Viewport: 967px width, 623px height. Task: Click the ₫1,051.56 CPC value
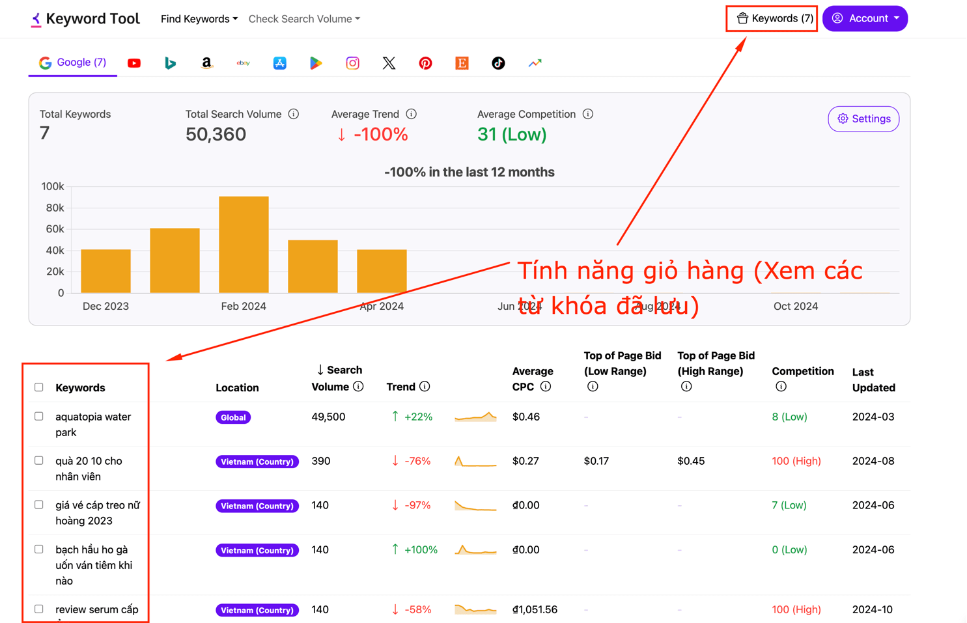tap(535, 609)
